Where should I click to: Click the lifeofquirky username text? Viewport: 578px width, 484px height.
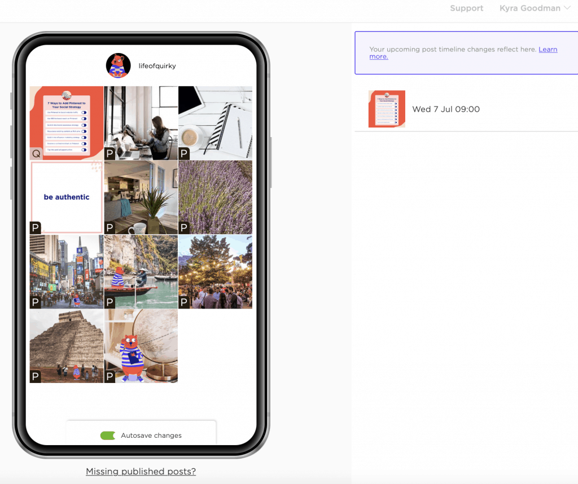pos(157,66)
